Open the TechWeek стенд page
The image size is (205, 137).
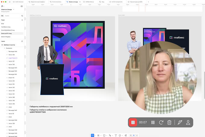(x=6, y=27)
